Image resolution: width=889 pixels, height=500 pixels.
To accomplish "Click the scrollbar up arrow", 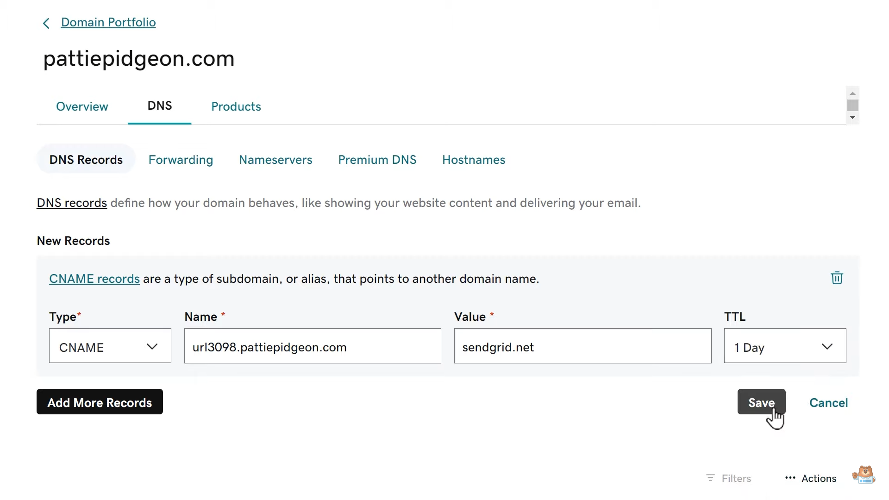I will tap(852, 93).
